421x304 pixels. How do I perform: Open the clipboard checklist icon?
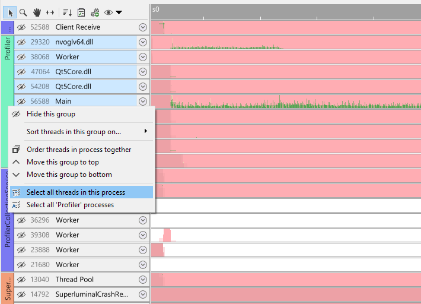(81, 12)
